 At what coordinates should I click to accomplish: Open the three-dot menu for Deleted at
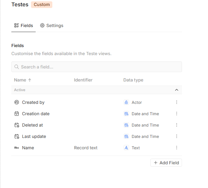click(x=177, y=125)
